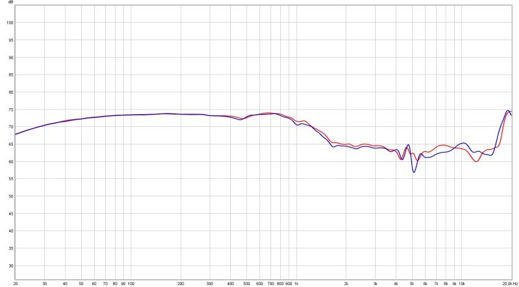Click the 45 dB label on the vertical axis

pyautogui.click(x=9, y=214)
